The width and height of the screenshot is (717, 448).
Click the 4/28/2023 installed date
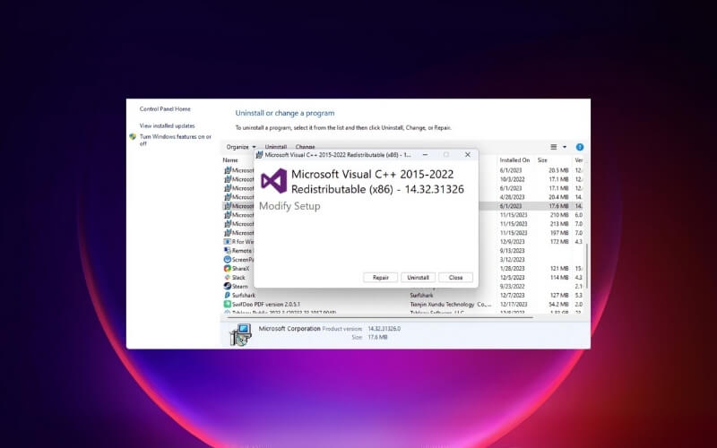click(512, 197)
